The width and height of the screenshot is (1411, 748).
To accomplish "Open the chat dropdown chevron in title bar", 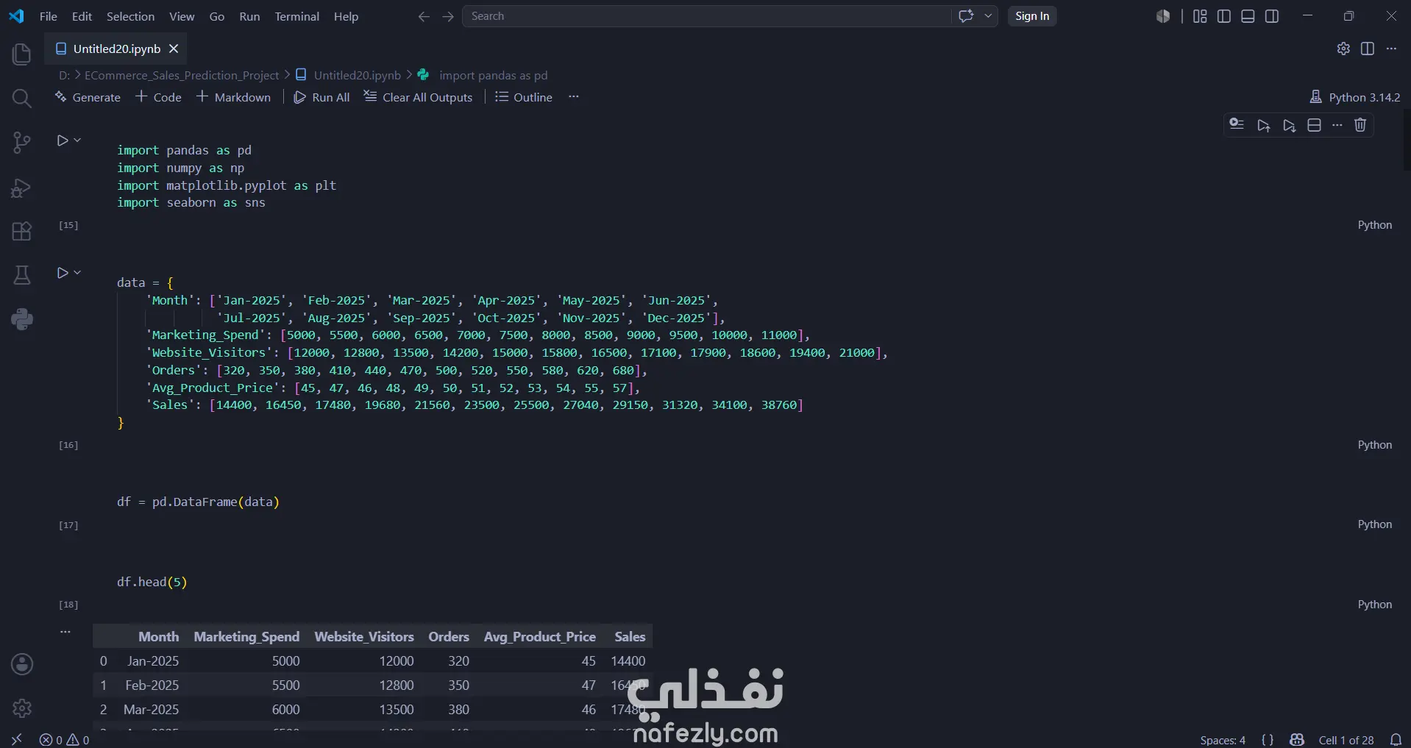I will pyautogui.click(x=988, y=16).
